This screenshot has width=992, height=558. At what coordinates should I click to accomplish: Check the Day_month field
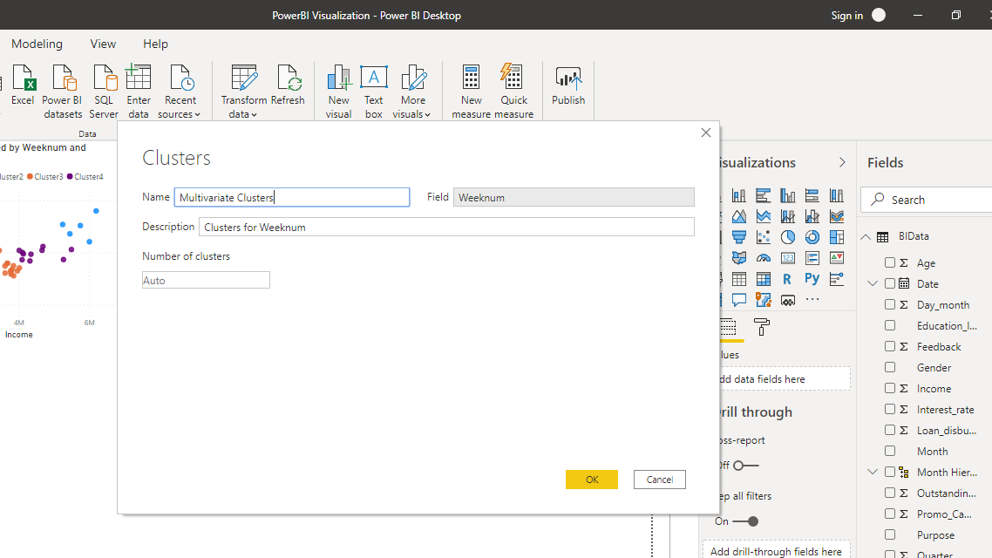point(890,304)
